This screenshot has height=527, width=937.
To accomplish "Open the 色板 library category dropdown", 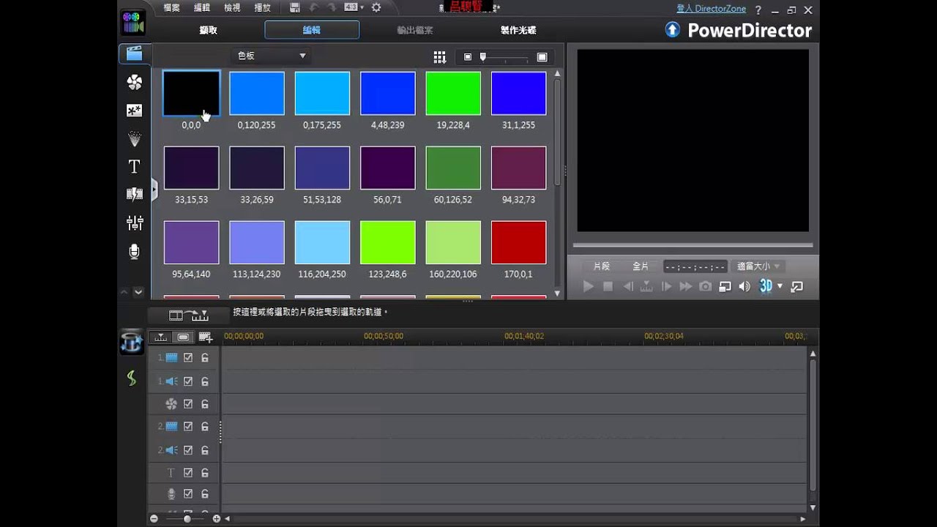I will click(272, 56).
